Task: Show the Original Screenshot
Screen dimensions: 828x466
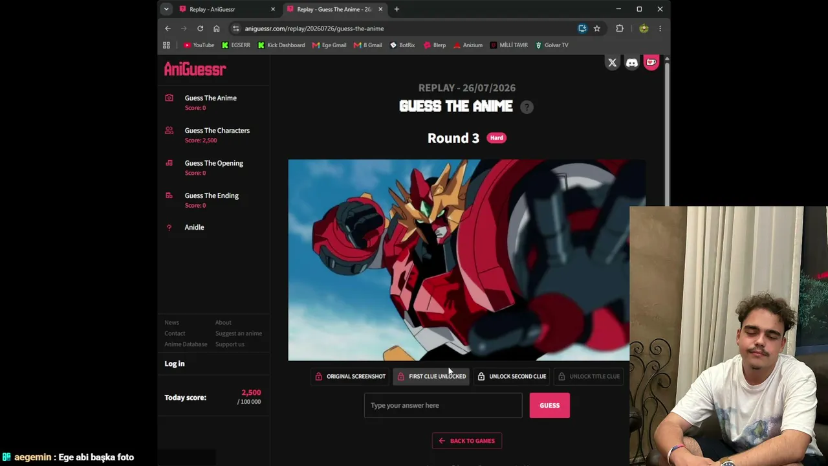Action: [350, 376]
